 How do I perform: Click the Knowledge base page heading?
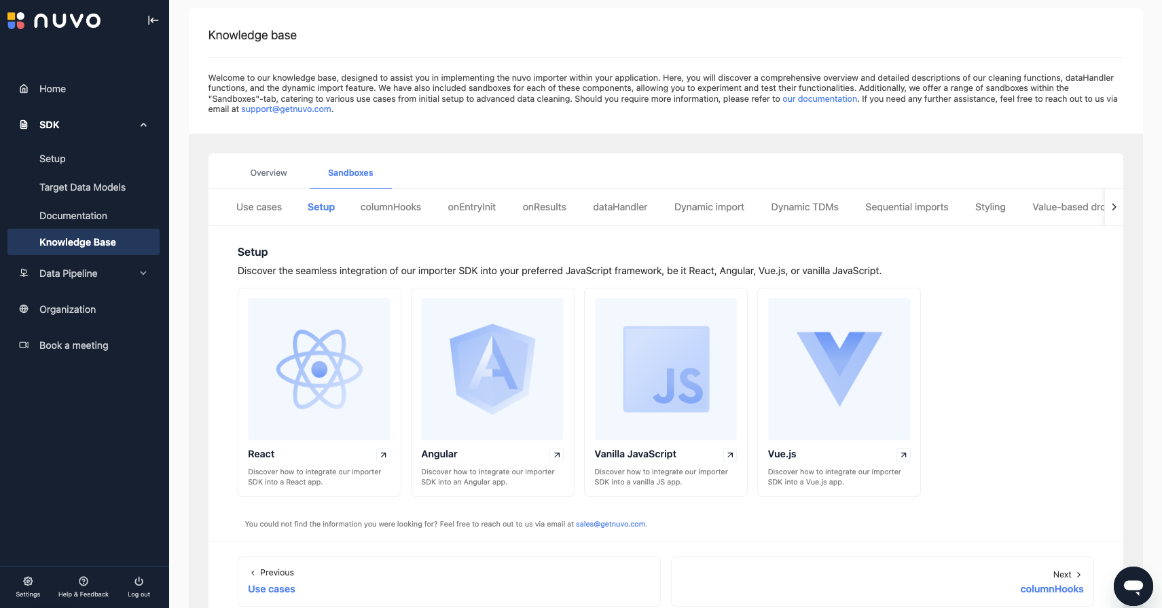click(252, 35)
